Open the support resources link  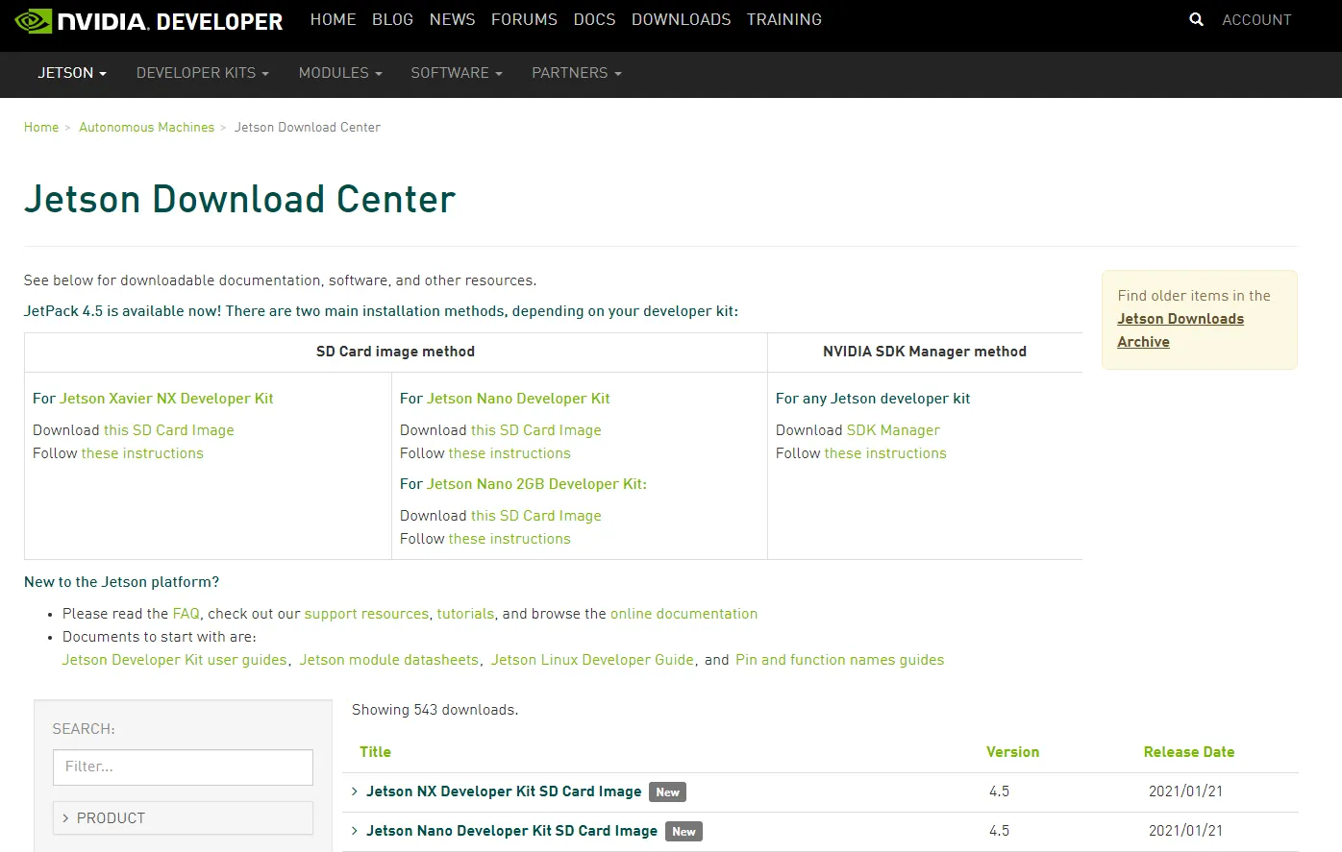coord(366,614)
